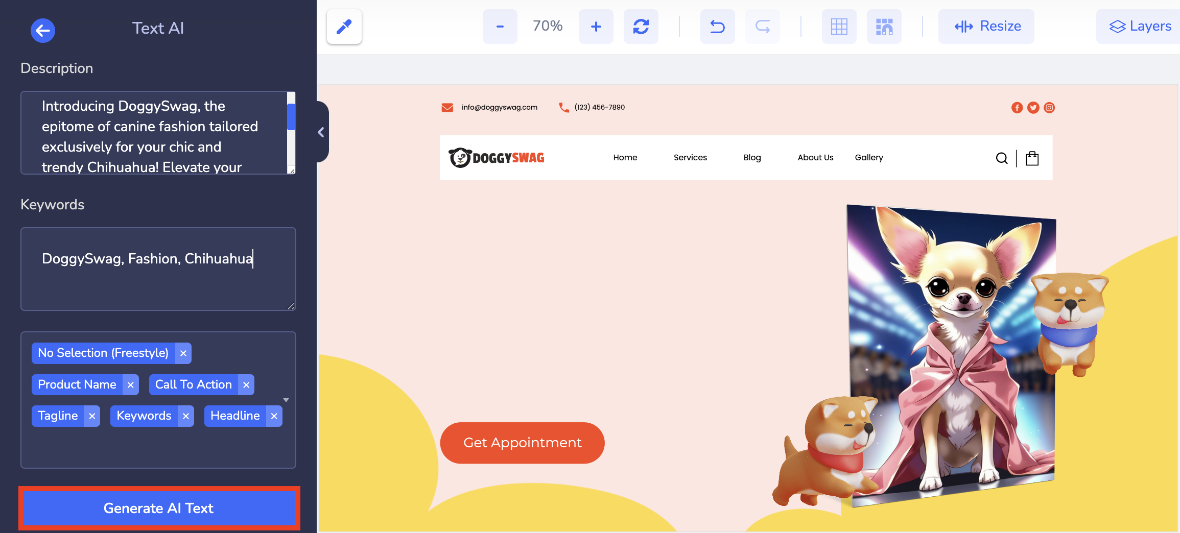Toggle the grid overlay icon
Image resolution: width=1180 pixels, height=533 pixels.
coord(839,26)
